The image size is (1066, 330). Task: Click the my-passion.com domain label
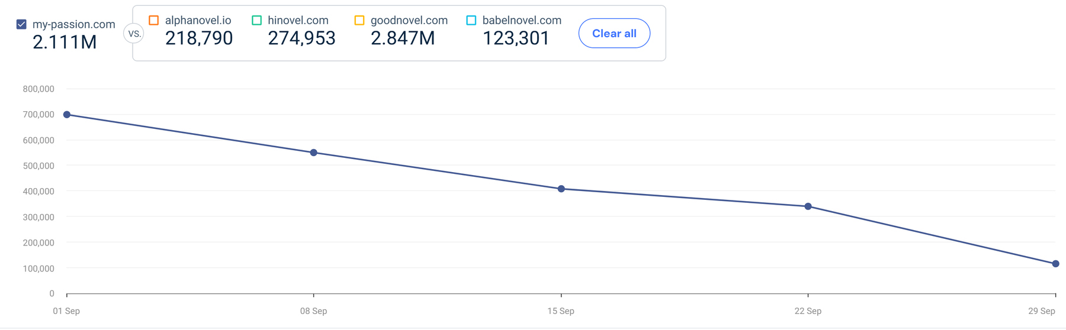tap(73, 24)
